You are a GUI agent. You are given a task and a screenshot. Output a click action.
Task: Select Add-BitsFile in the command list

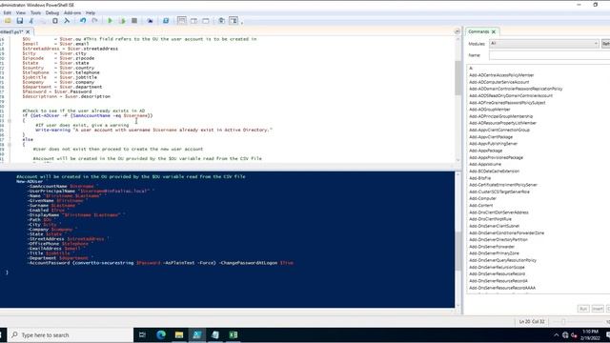pyautogui.click(x=479, y=178)
